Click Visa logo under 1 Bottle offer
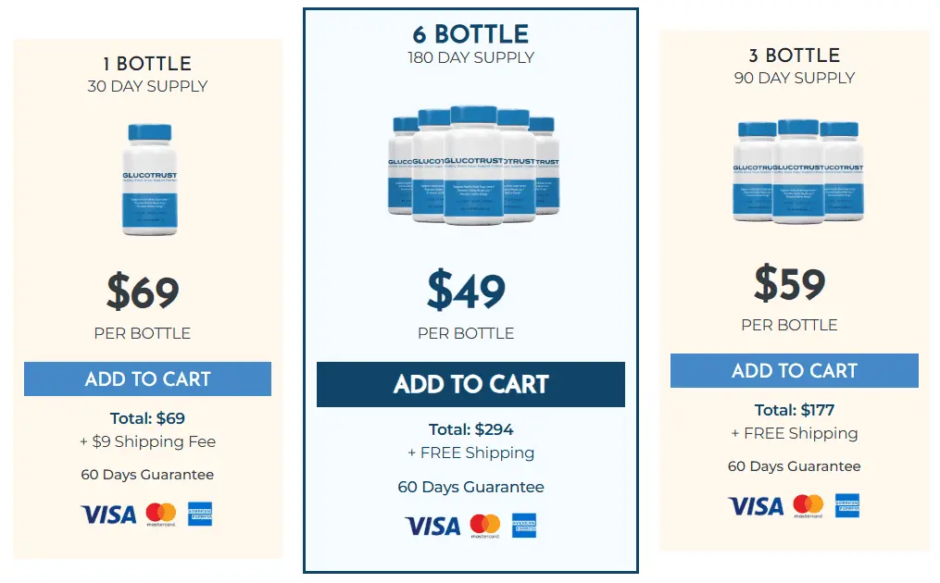 pyautogui.click(x=108, y=515)
